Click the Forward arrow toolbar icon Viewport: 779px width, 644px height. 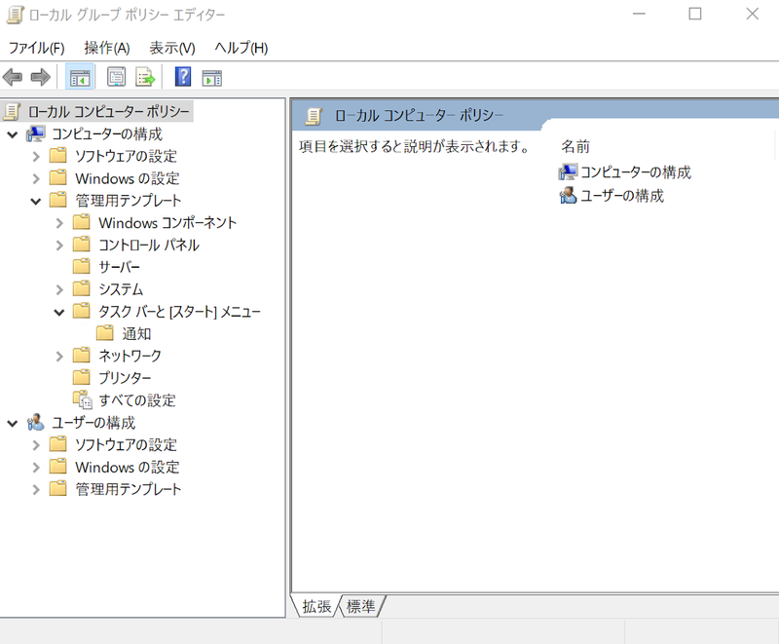pos(40,77)
